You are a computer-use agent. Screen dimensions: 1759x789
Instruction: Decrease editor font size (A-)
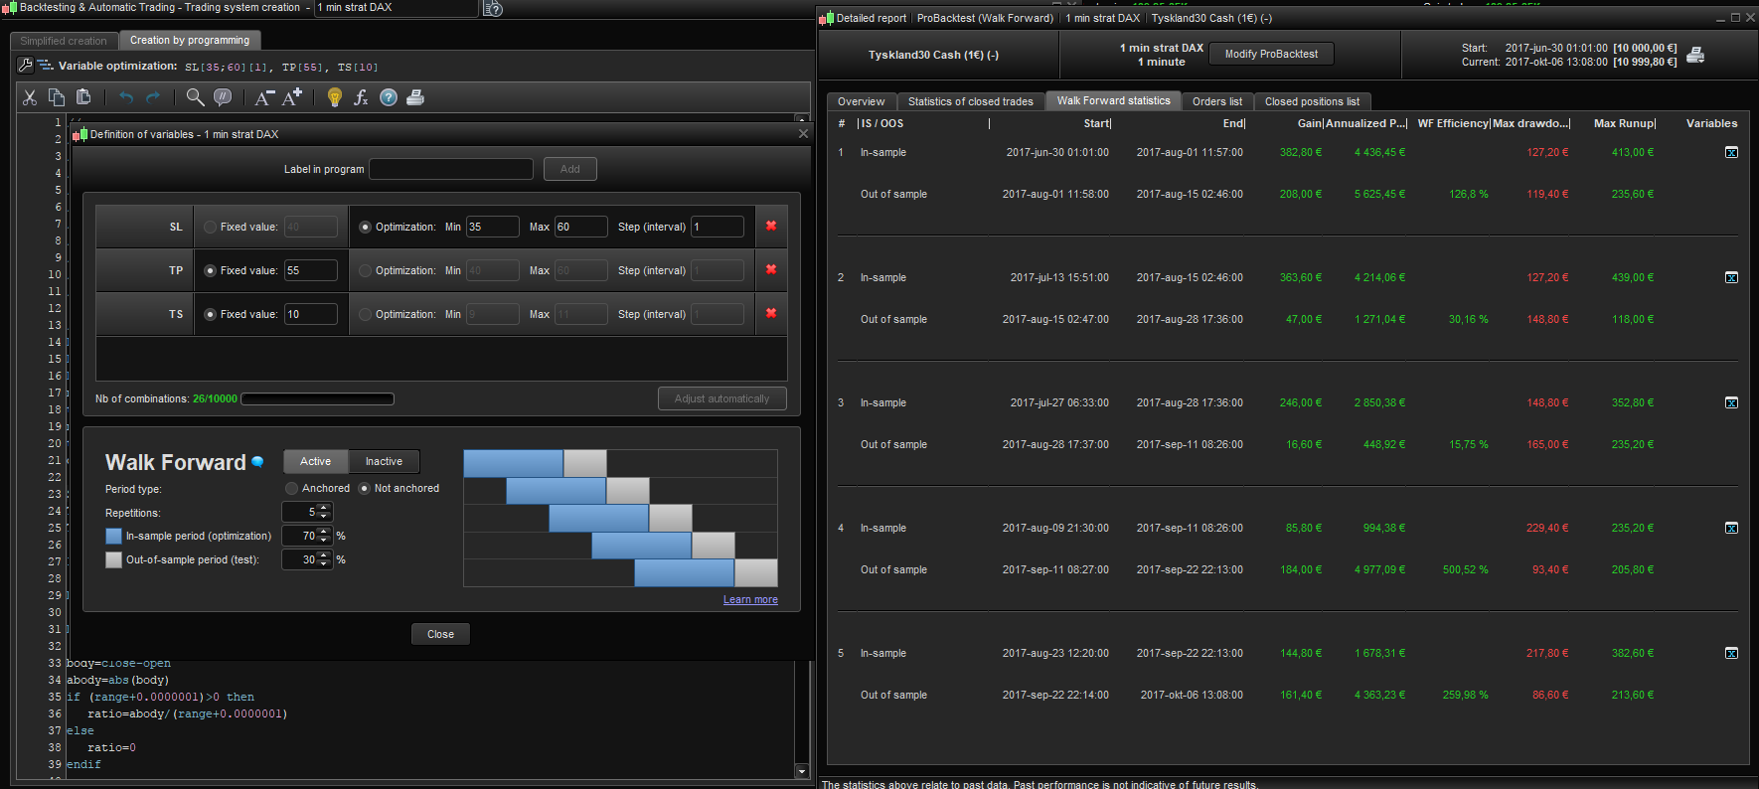coord(264,97)
